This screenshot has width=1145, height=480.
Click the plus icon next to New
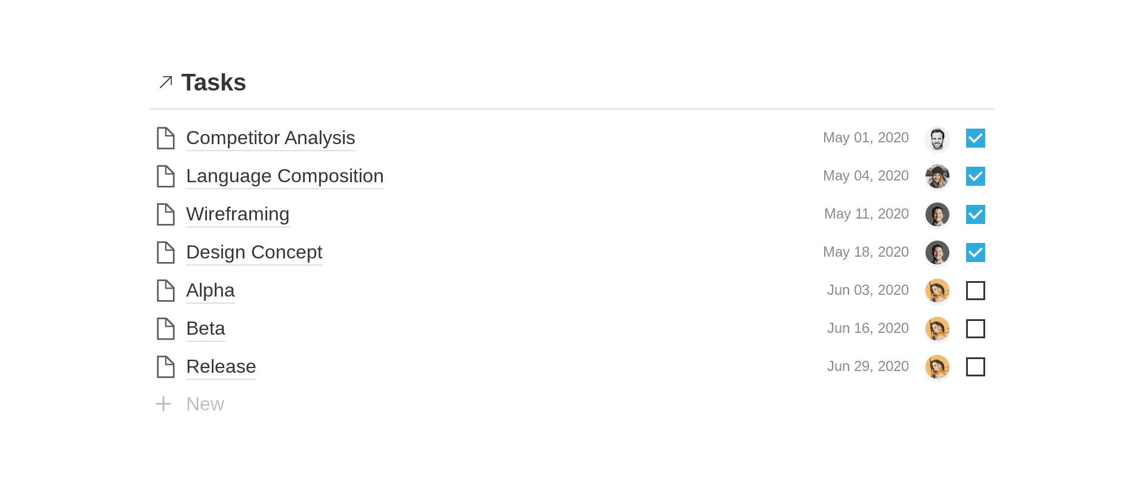[163, 404]
